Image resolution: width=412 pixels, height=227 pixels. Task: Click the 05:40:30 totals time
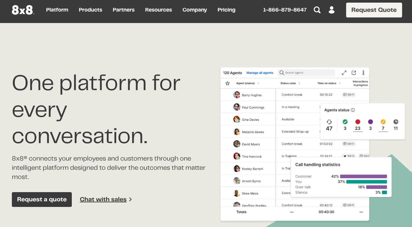326,212
